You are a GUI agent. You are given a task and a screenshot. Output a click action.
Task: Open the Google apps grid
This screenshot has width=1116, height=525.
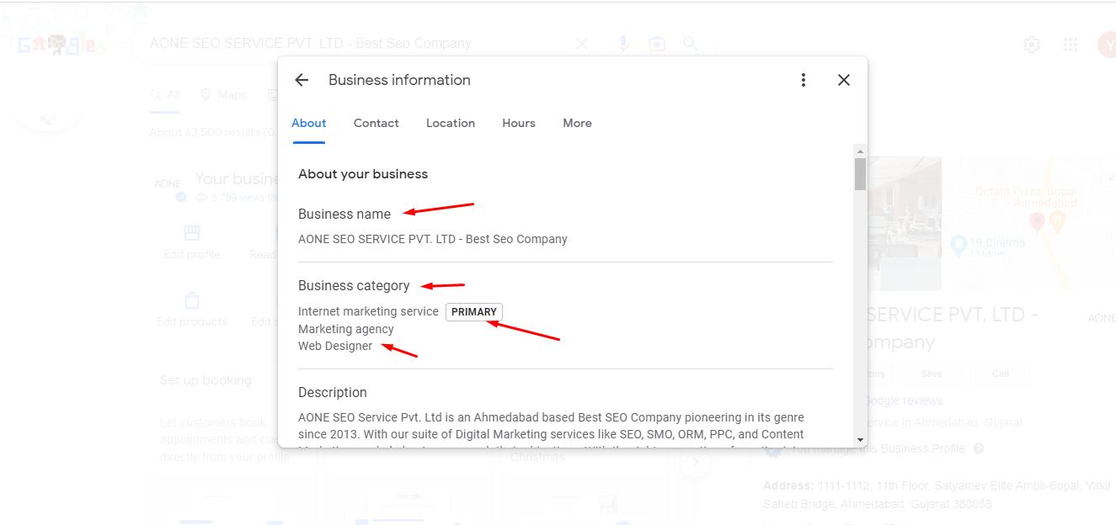(1071, 45)
